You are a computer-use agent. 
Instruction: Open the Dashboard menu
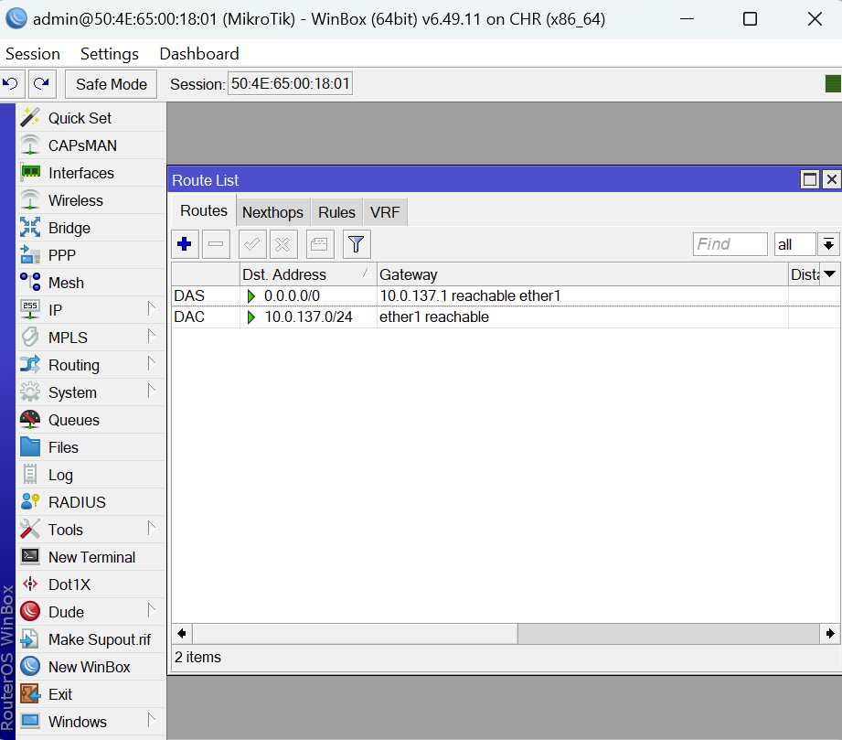pyautogui.click(x=199, y=54)
